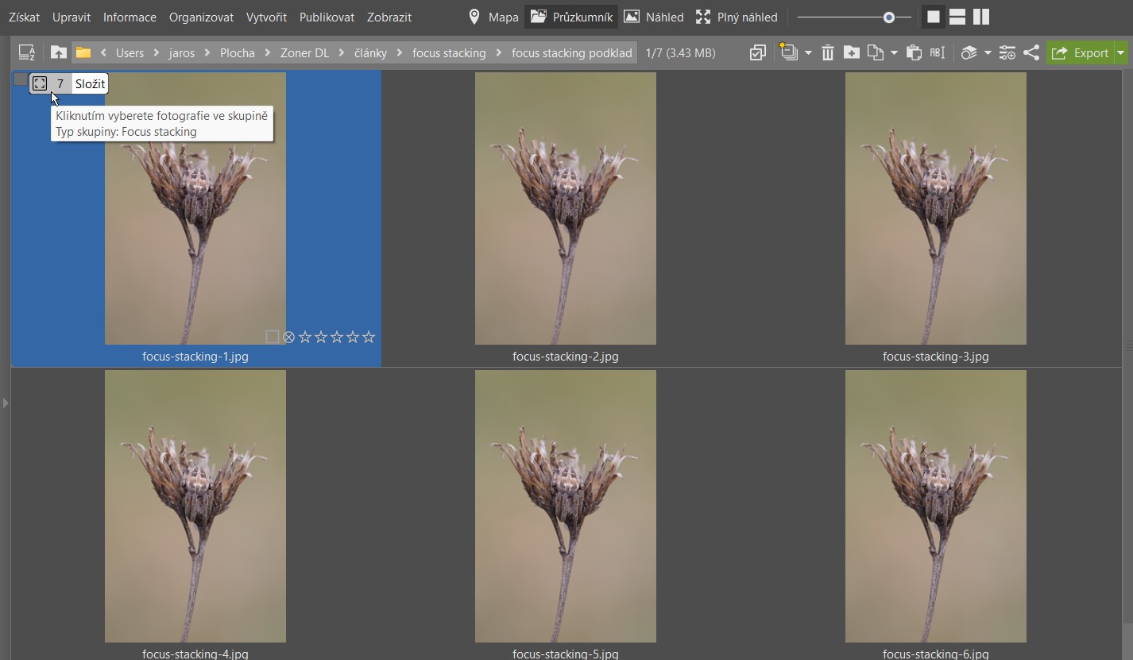Navigate to články in breadcrumb
The height and width of the screenshot is (660, 1133).
point(370,53)
